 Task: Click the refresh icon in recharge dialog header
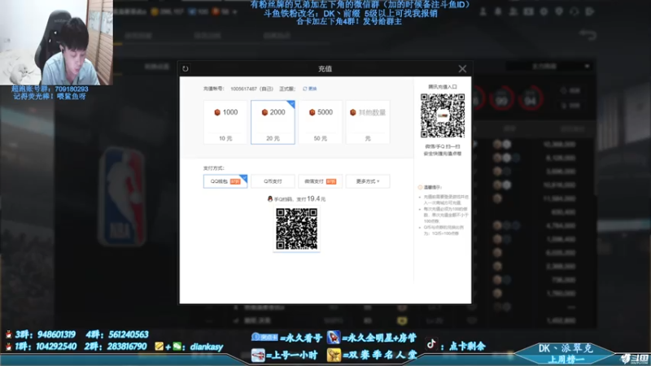click(186, 69)
